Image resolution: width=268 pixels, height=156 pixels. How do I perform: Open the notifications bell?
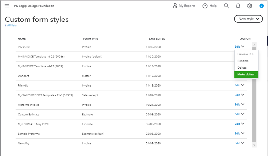point(238,6)
